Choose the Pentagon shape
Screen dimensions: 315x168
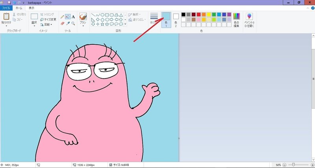click(102, 20)
